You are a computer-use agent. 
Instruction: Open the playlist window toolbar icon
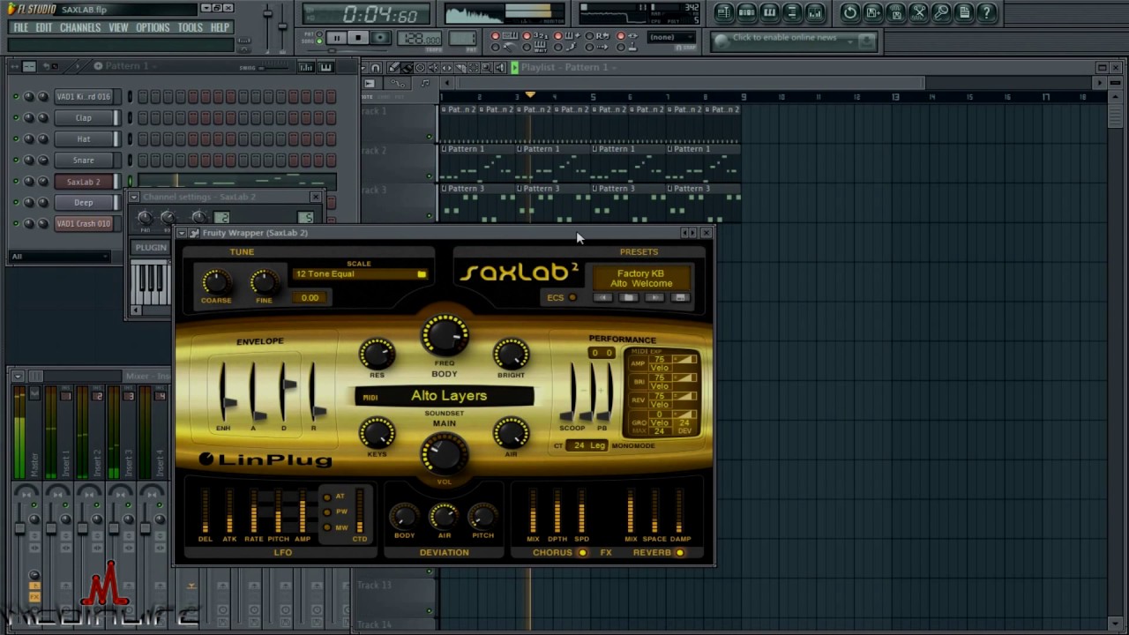point(723,12)
